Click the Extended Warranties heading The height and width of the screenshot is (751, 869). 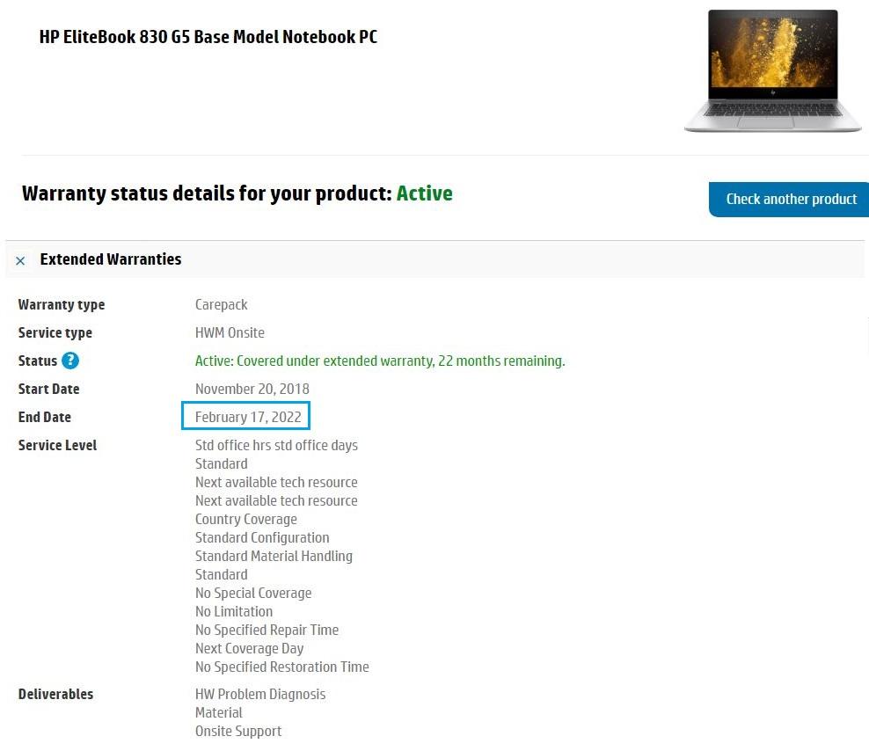pos(111,259)
